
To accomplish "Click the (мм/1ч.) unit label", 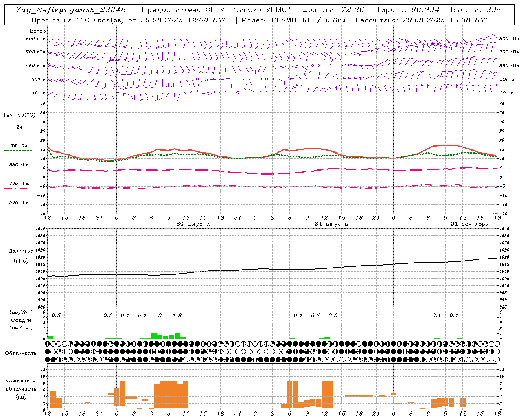I will pyautogui.click(x=21, y=328).
